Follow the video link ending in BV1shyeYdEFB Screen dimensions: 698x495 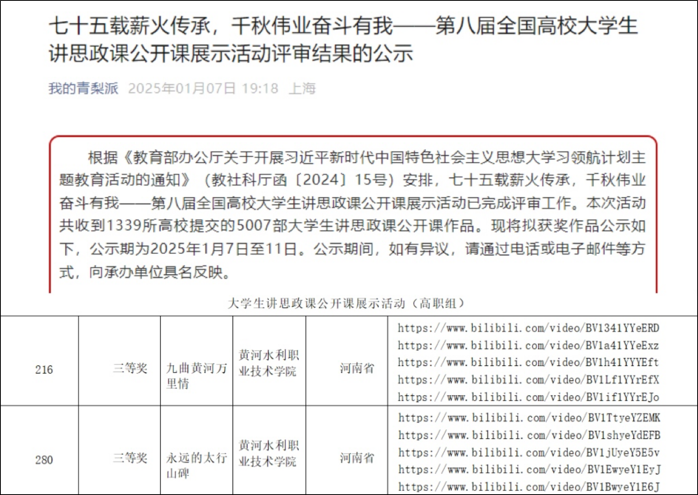tap(529, 435)
